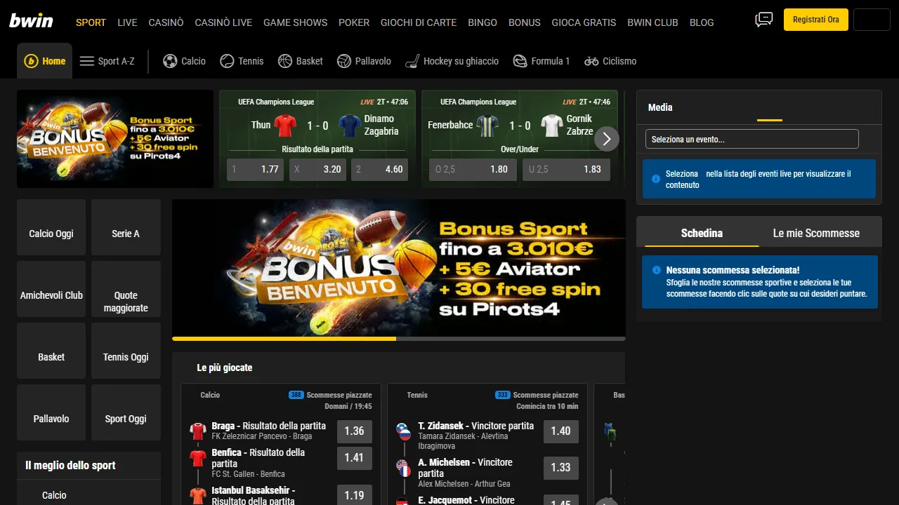Go to CASINÒ LIVE section
Viewport: 899px width, 505px height.
pyautogui.click(x=223, y=22)
